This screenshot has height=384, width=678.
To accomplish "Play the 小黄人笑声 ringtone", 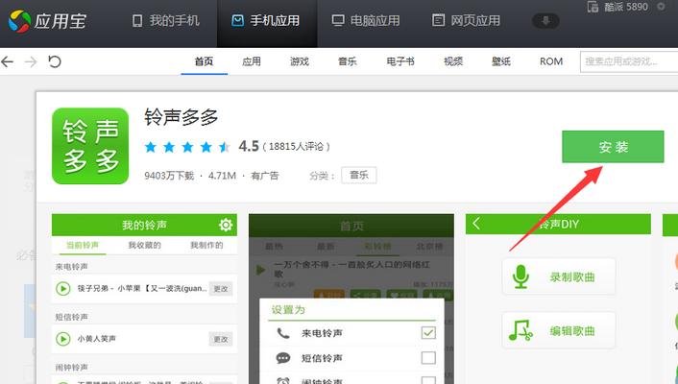I will tap(63, 339).
